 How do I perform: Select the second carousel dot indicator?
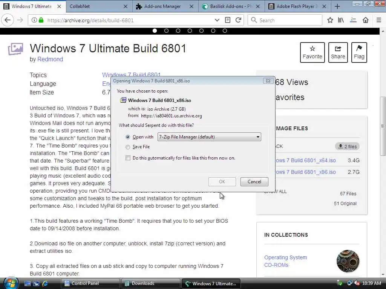166,31
